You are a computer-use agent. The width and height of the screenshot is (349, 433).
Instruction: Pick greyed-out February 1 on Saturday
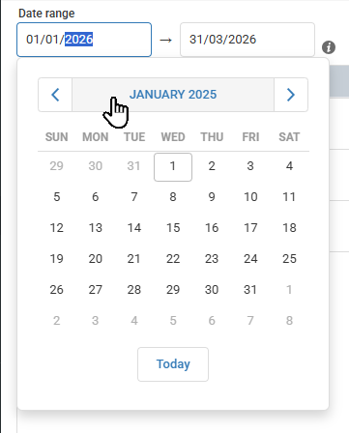click(289, 290)
